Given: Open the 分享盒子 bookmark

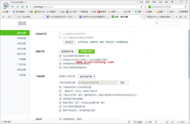Looking at the screenshot, I should [51, 12].
